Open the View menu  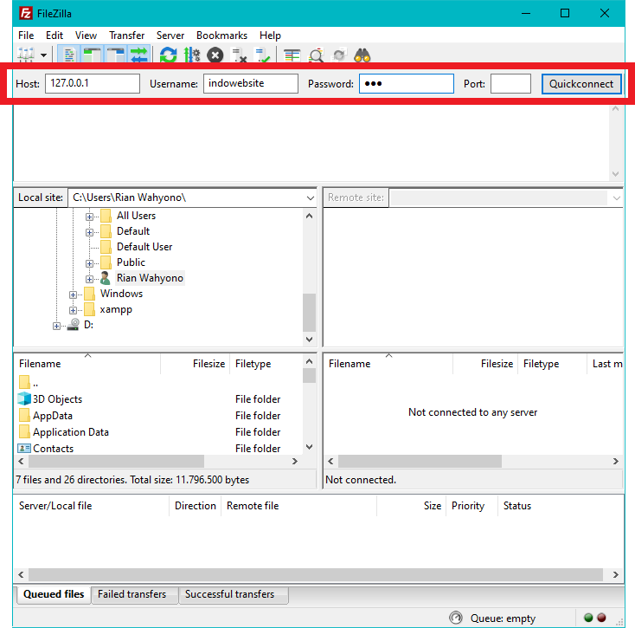(86, 36)
